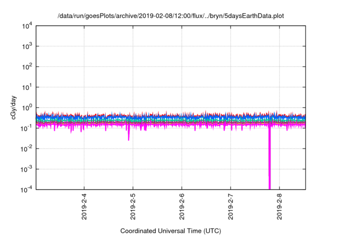Click the 10^3 y-axis tick label
Image resolution: width=337 pixels, height=236 pixels.
[x=27, y=46]
